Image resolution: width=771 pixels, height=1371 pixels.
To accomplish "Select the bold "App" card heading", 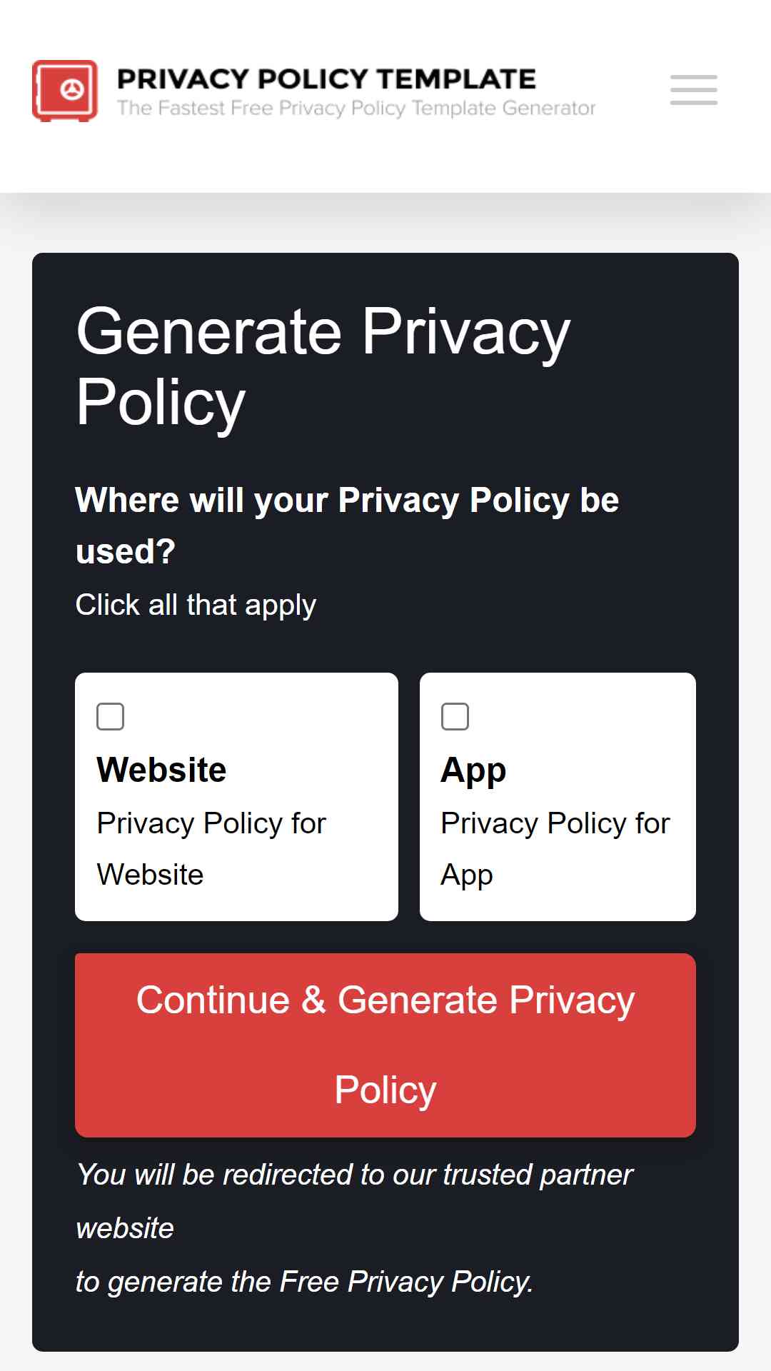I will (x=473, y=771).
